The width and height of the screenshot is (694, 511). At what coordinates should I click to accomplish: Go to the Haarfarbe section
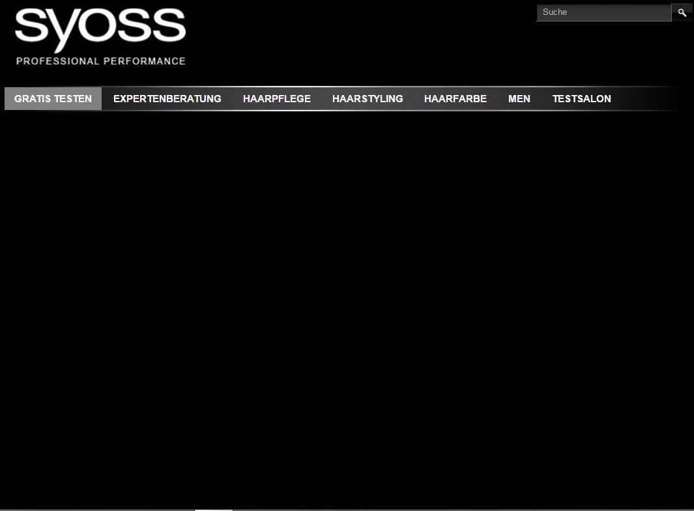[455, 98]
